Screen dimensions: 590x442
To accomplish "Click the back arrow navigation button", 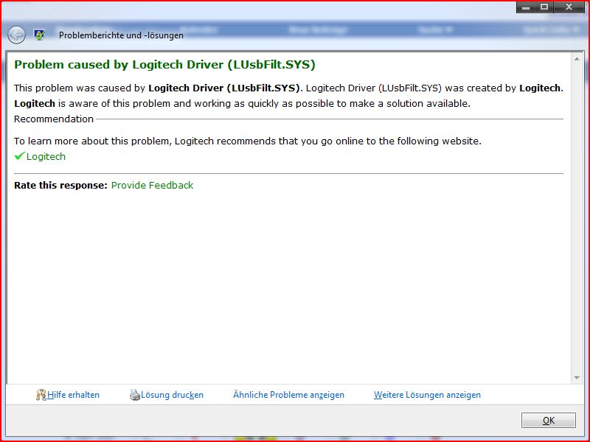I will [x=16, y=35].
